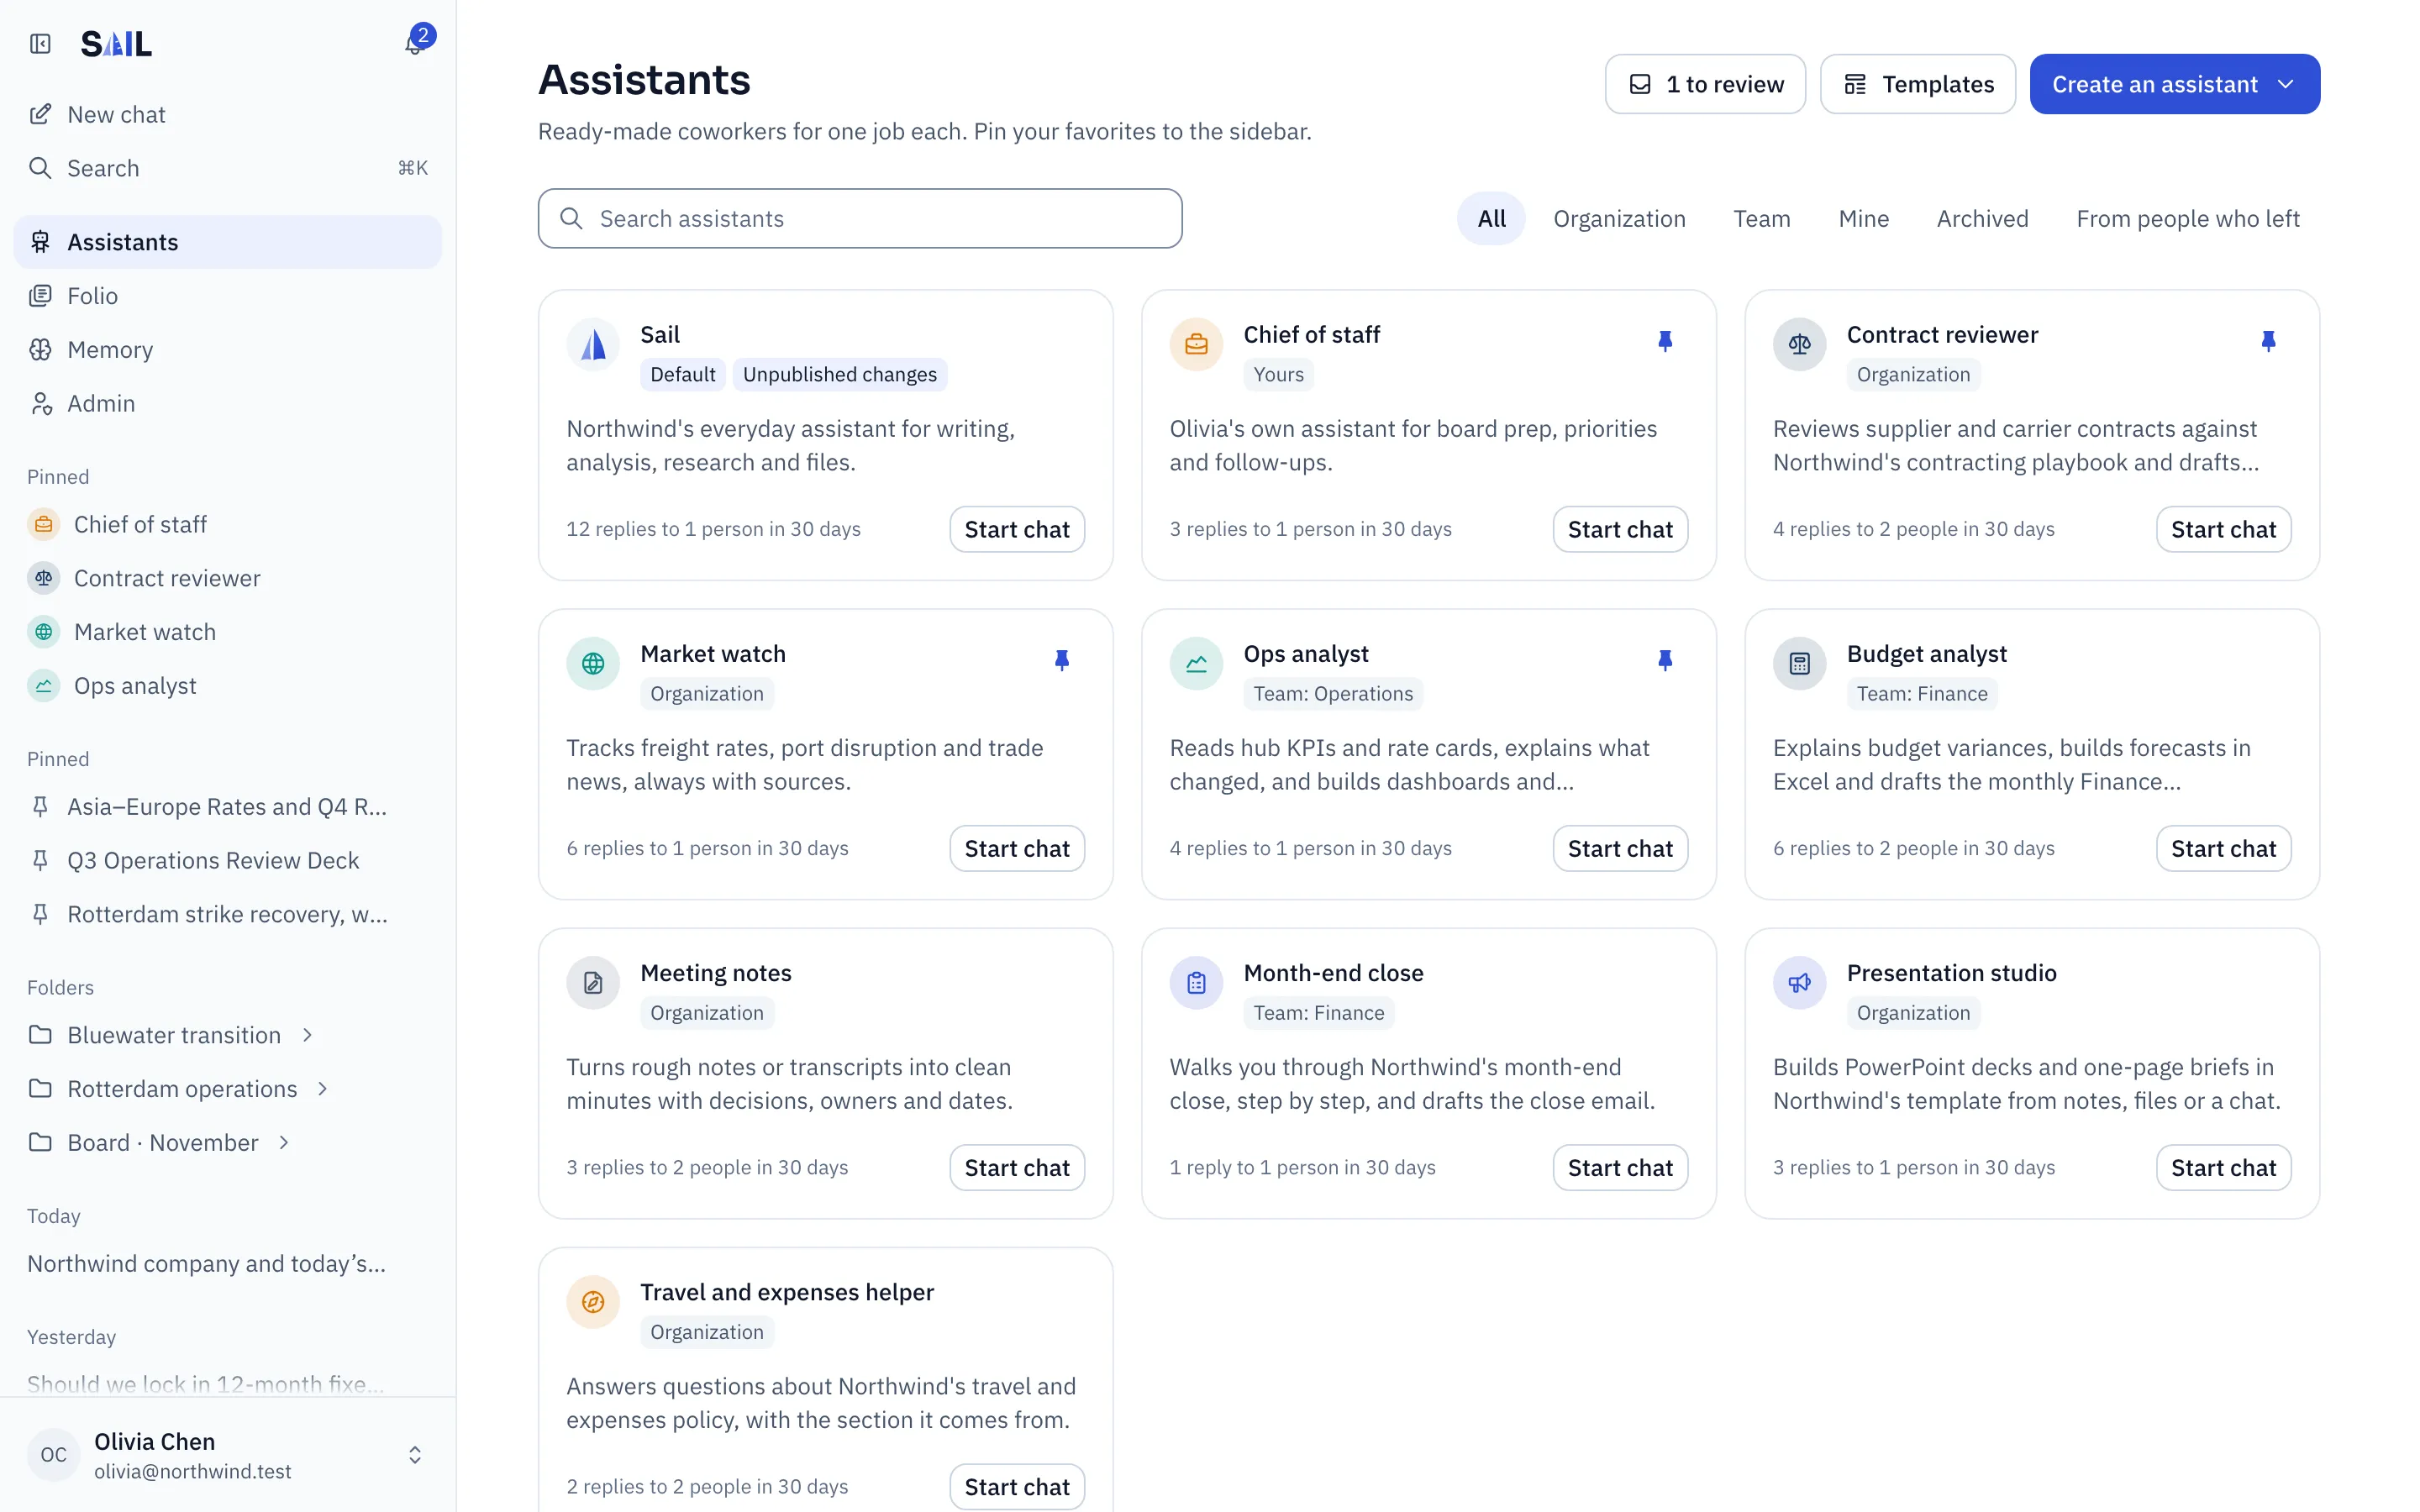Expand the Rotterdam operations folder
Viewport: 2420px width, 1512px height.
click(323, 1089)
